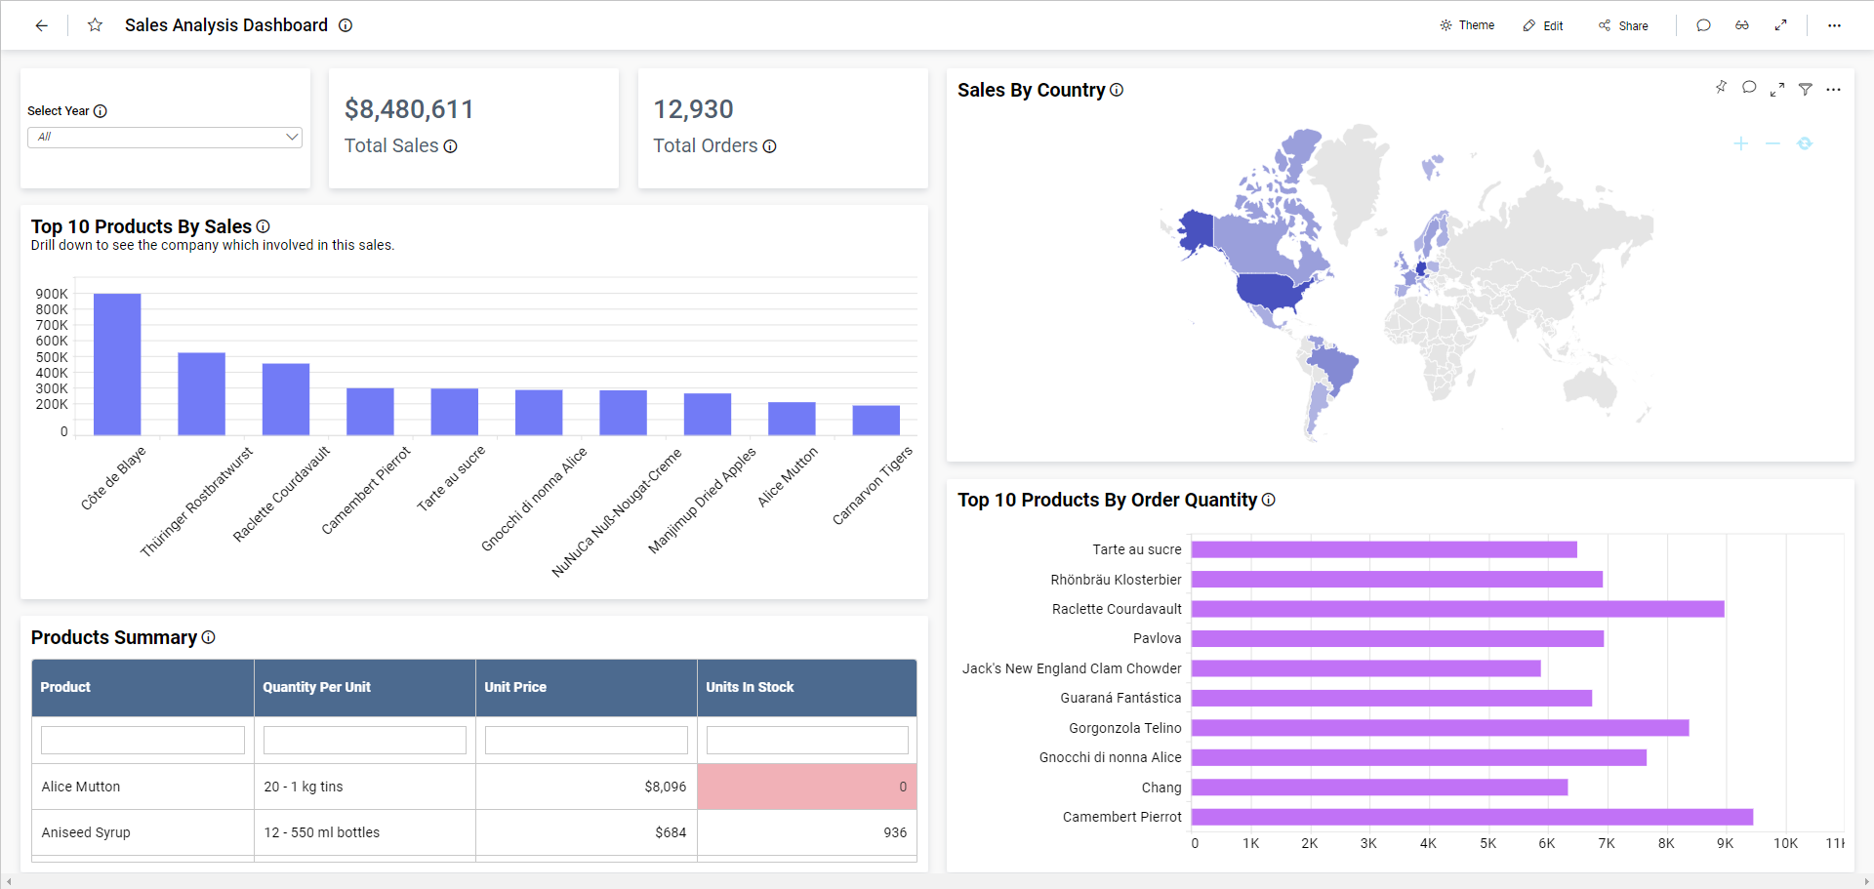Click the Edit button

[x=1543, y=25]
